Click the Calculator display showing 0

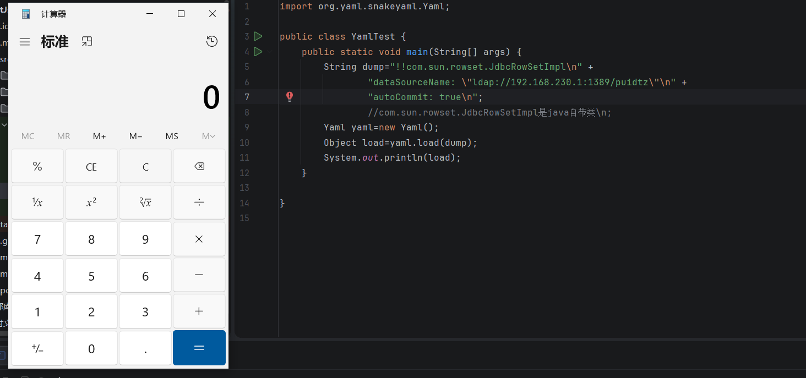tap(211, 98)
